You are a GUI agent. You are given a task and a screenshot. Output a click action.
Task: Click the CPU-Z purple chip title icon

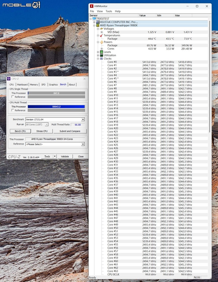tap(9, 79)
